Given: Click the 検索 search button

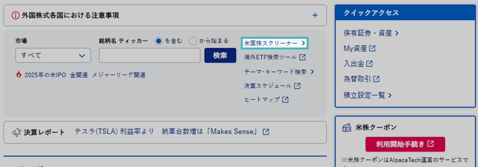Looking at the screenshot, I should 220,55.
